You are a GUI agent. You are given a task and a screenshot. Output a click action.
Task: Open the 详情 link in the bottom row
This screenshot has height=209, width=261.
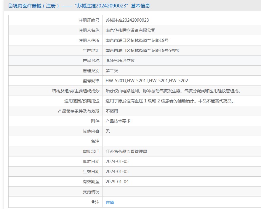point(110,202)
